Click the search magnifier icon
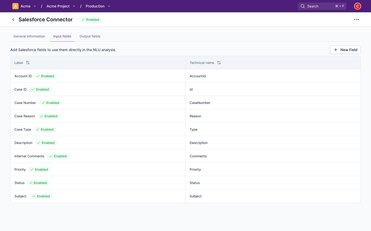Screen dimensions: 371x231 click(x=303, y=6)
